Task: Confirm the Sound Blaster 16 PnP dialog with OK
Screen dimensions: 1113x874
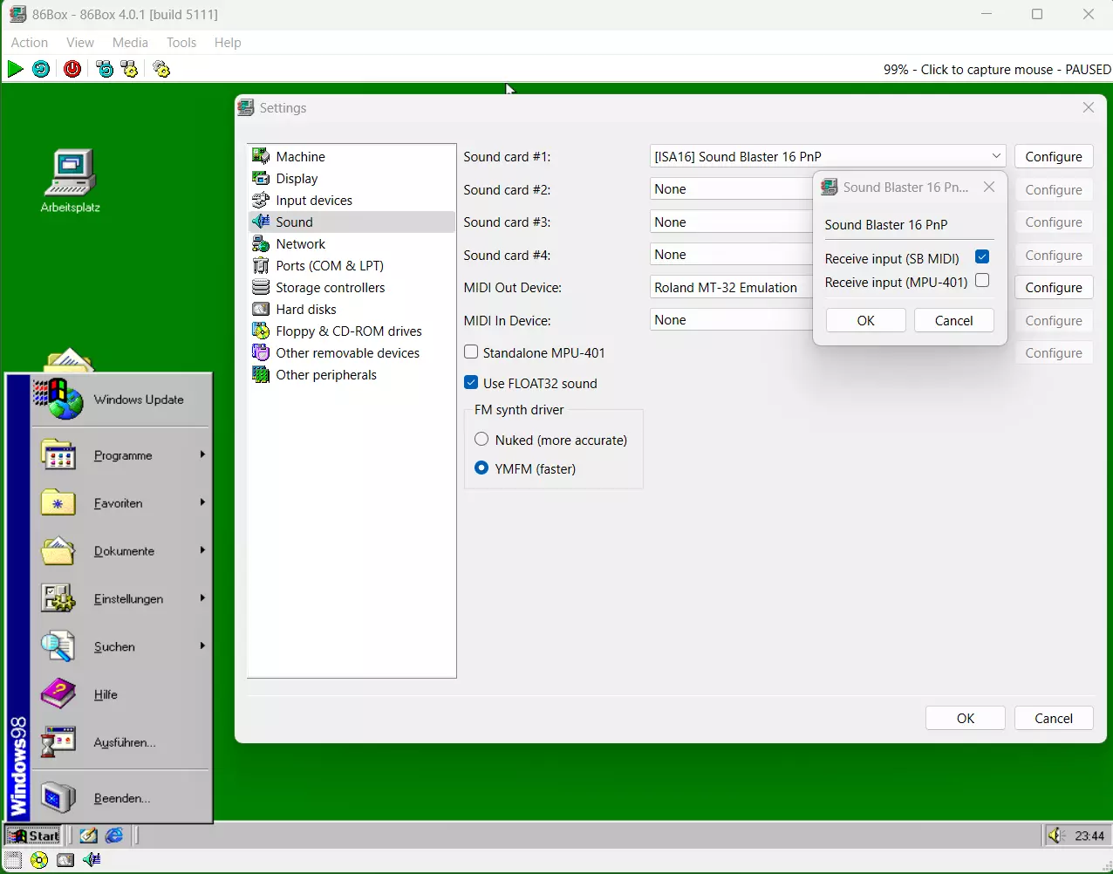Action: tap(865, 320)
